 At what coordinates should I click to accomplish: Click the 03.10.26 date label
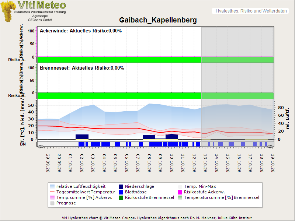(x=93, y=163)
